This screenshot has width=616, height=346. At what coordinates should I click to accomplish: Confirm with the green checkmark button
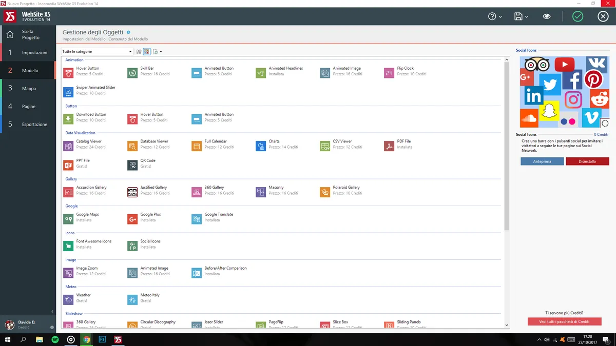578,16
